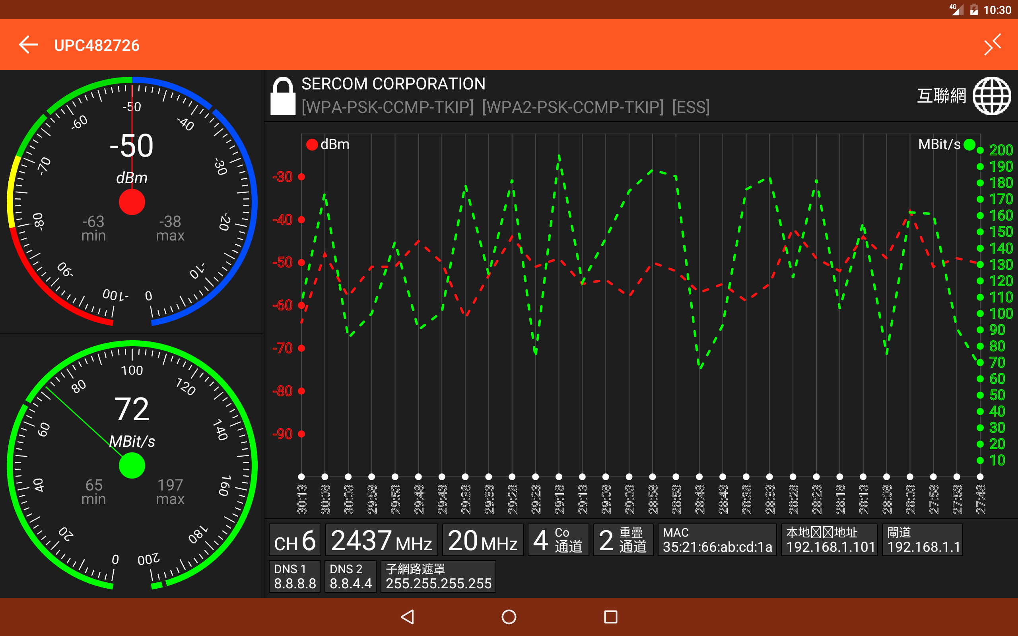Viewport: 1018px width, 636px height.
Task: Tap the 10:30 clock in the status bar
Action: [x=997, y=10]
